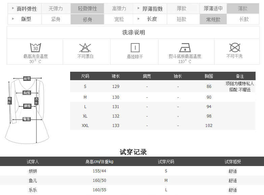Click the 30°C wash temperature icon
Viewport: 264px width, 195px height.
pyautogui.click(x=35, y=47)
